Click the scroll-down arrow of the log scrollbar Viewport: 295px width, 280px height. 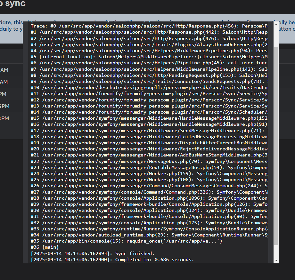[276, 260]
